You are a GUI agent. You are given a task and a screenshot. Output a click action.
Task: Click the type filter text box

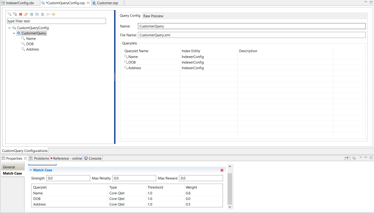pyautogui.click(x=56, y=21)
